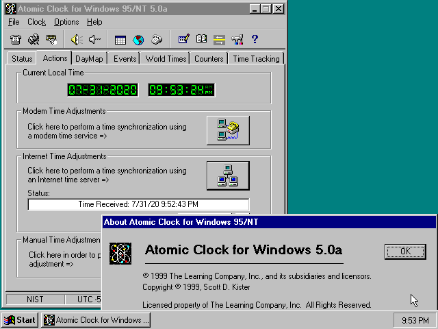Click the 'Copyright © 1999, Scott D. Kister' line

tap(196, 287)
